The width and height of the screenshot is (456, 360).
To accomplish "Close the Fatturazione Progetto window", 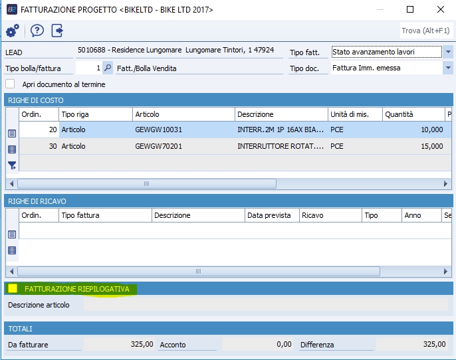I will (x=441, y=9).
